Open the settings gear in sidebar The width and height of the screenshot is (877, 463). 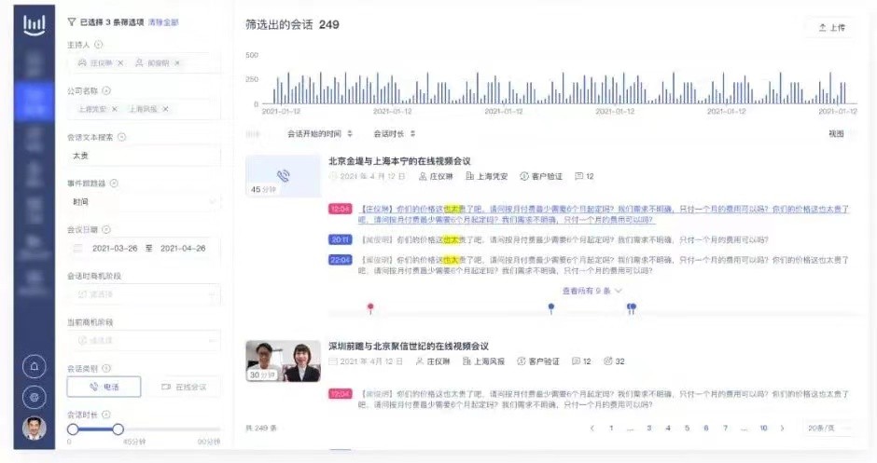[x=35, y=397]
